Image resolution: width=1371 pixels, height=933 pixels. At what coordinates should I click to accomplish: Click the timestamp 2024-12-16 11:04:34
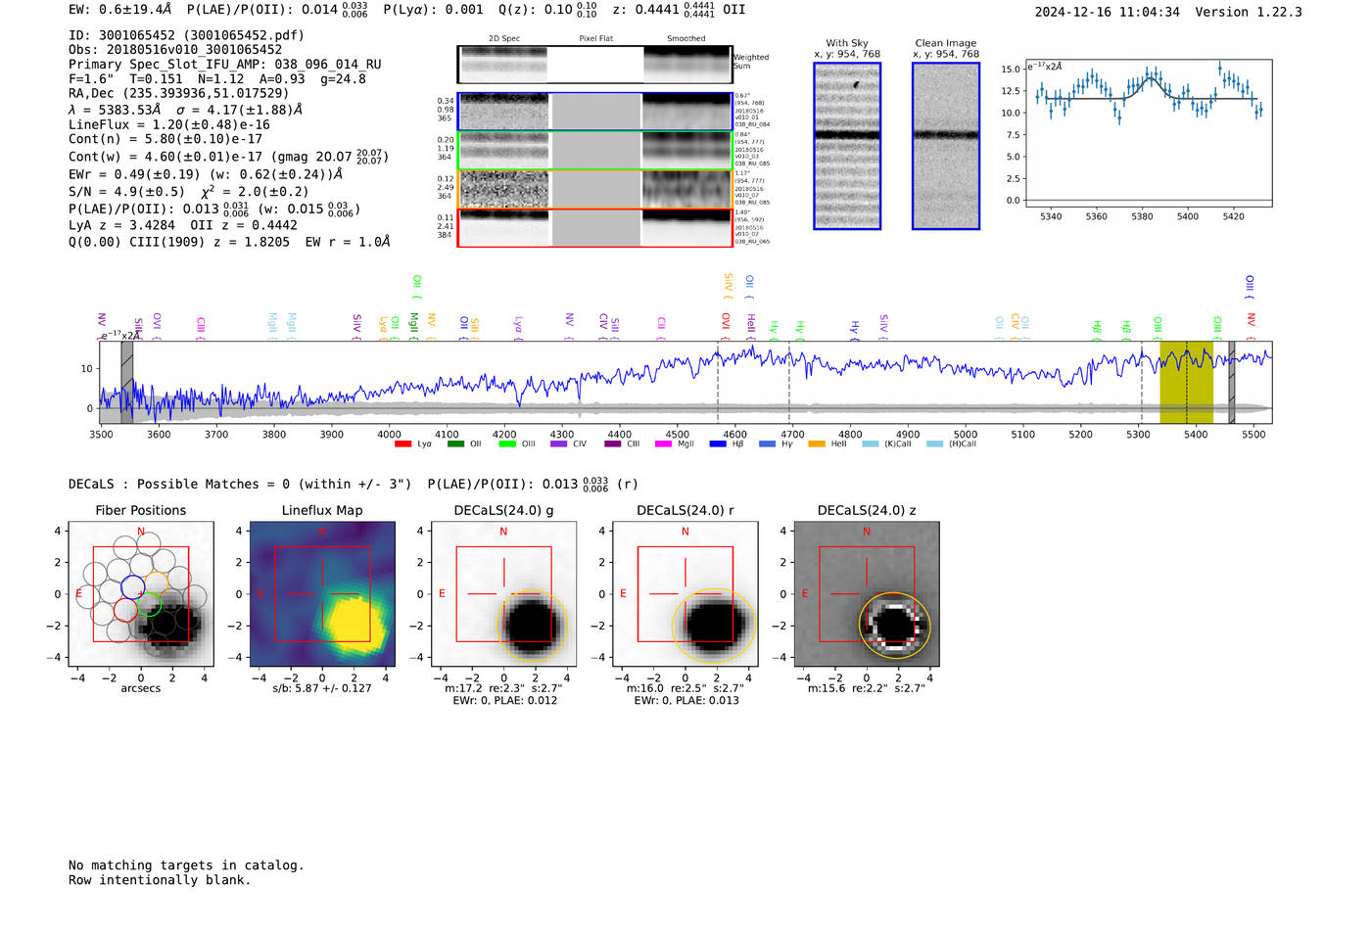(x=1108, y=13)
